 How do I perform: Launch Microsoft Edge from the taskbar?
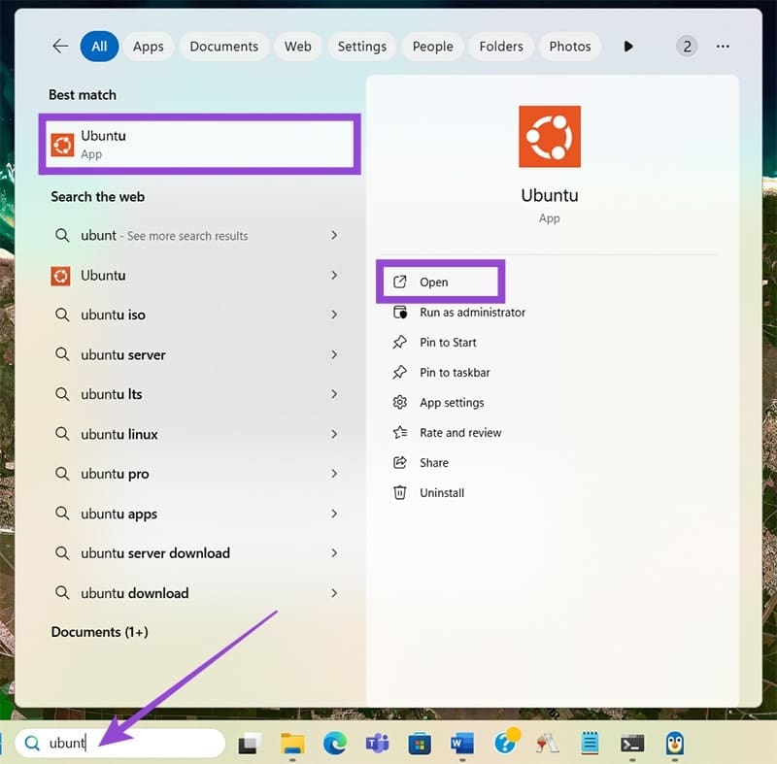pyautogui.click(x=334, y=744)
